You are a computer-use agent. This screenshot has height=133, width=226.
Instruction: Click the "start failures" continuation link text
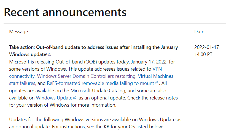[22, 83]
